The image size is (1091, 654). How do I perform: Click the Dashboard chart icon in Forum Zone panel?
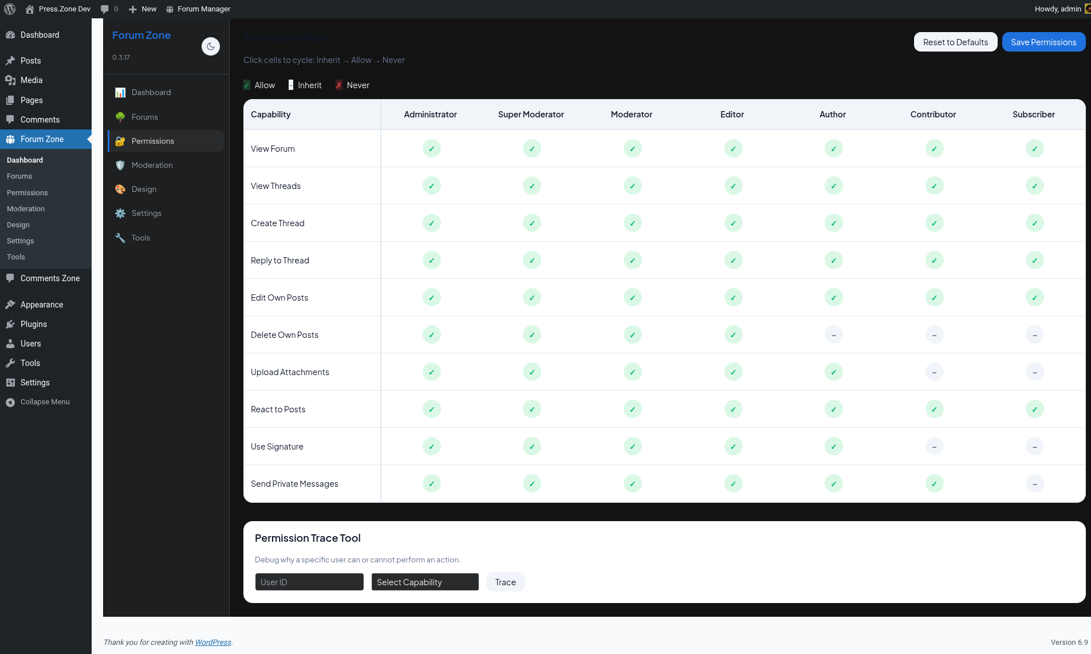tap(120, 93)
